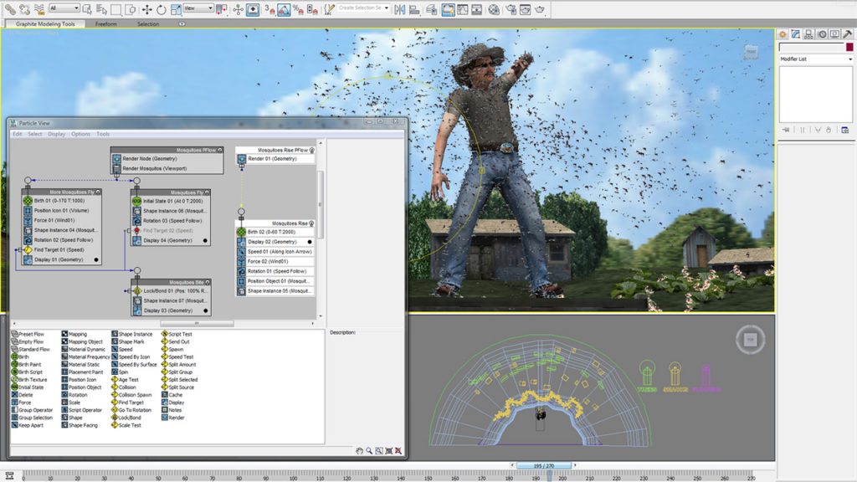Viewport: 857px width, 482px height.
Task: Select the Birth operator in depot list
Action: click(x=25, y=356)
